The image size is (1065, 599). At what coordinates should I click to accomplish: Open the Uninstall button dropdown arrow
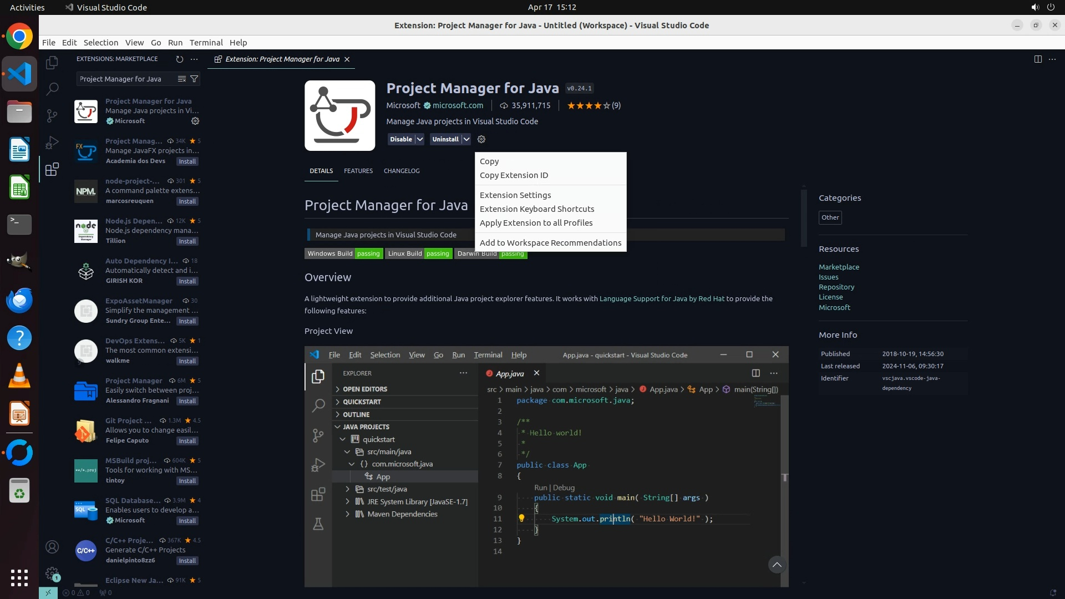466,139
